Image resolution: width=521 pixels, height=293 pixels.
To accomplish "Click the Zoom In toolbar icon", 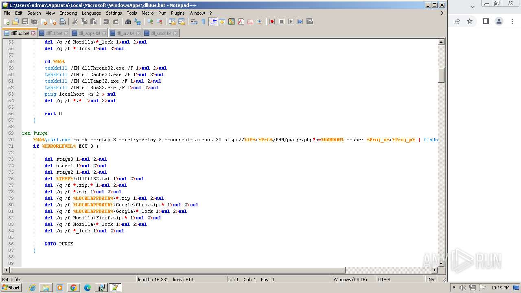I will click(150, 22).
